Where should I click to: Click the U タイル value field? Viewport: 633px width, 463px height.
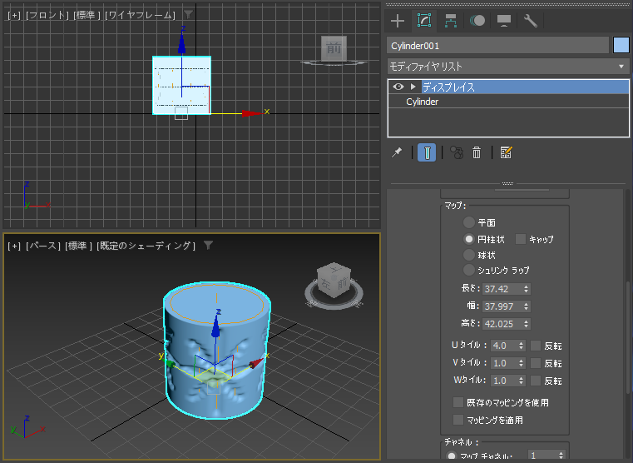click(504, 346)
